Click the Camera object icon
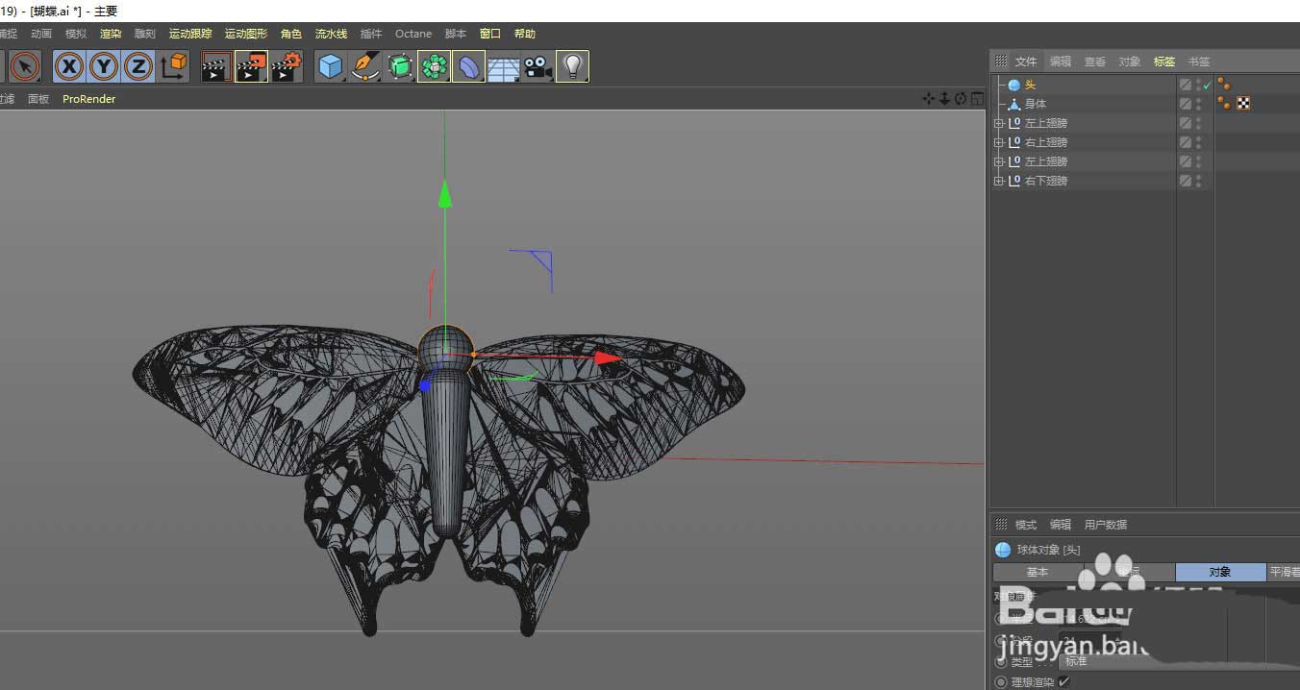The image size is (1300, 690). click(x=537, y=66)
